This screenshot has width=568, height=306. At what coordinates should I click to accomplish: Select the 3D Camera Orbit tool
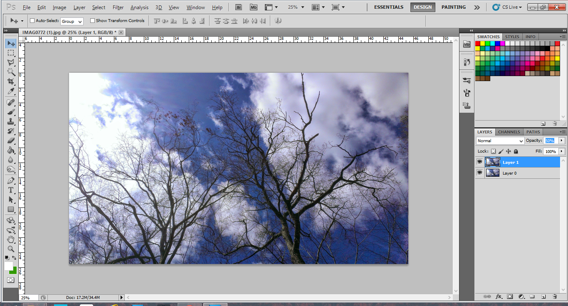click(x=11, y=230)
